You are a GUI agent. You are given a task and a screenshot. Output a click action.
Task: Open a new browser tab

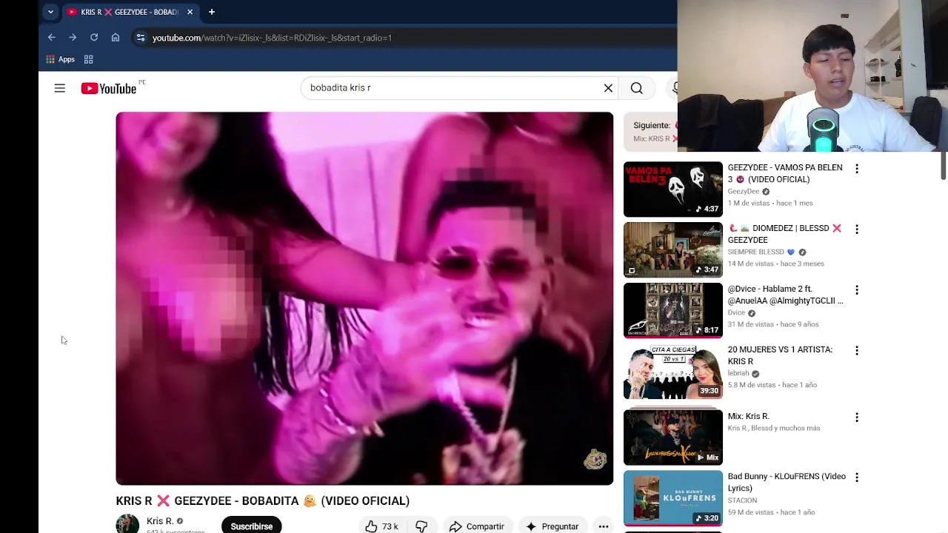211,12
